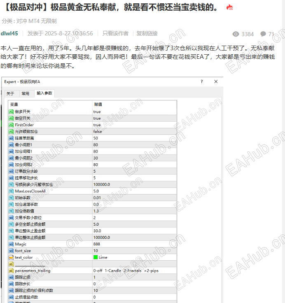The image size is (285, 303).
Task: Open author dlwl45 profile link
Action: click(x=9, y=33)
